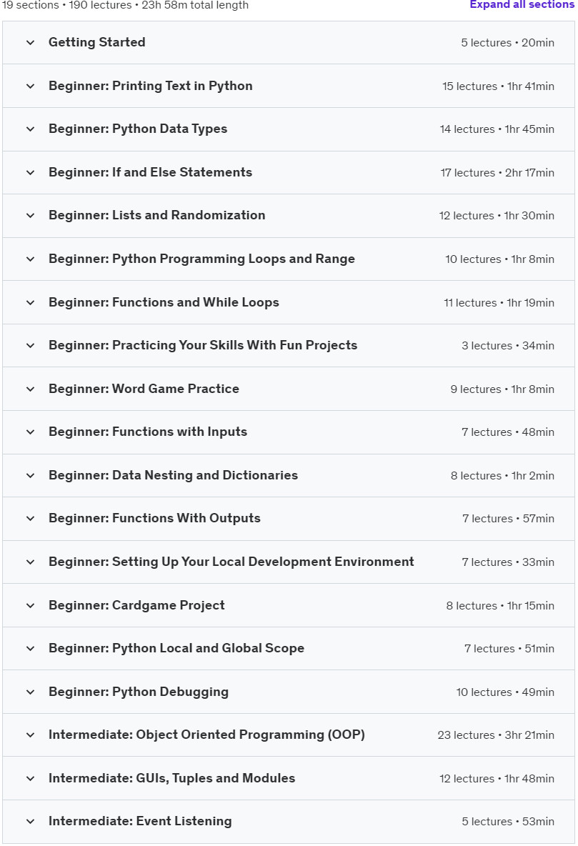Select 'Beginner: Python Local and Global Scope' title
This screenshot has height=846, width=578.
[x=176, y=649]
